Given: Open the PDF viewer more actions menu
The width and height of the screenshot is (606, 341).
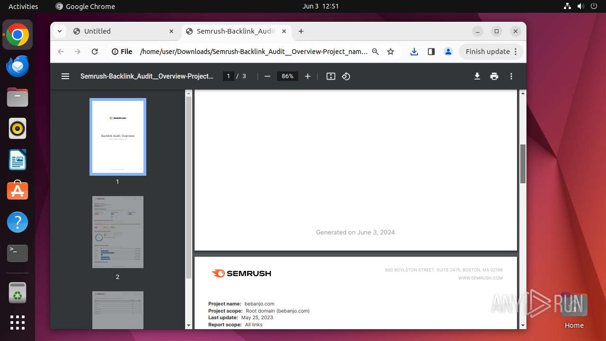Looking at the screenshot, I should click(511, 76).
